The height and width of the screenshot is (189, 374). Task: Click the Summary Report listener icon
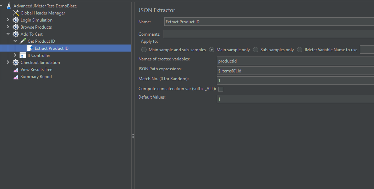(16, 77)
